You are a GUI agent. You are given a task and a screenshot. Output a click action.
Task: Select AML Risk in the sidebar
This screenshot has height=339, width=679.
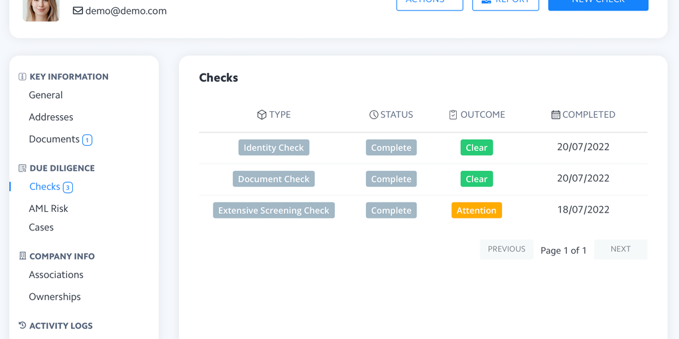[48, 209]
